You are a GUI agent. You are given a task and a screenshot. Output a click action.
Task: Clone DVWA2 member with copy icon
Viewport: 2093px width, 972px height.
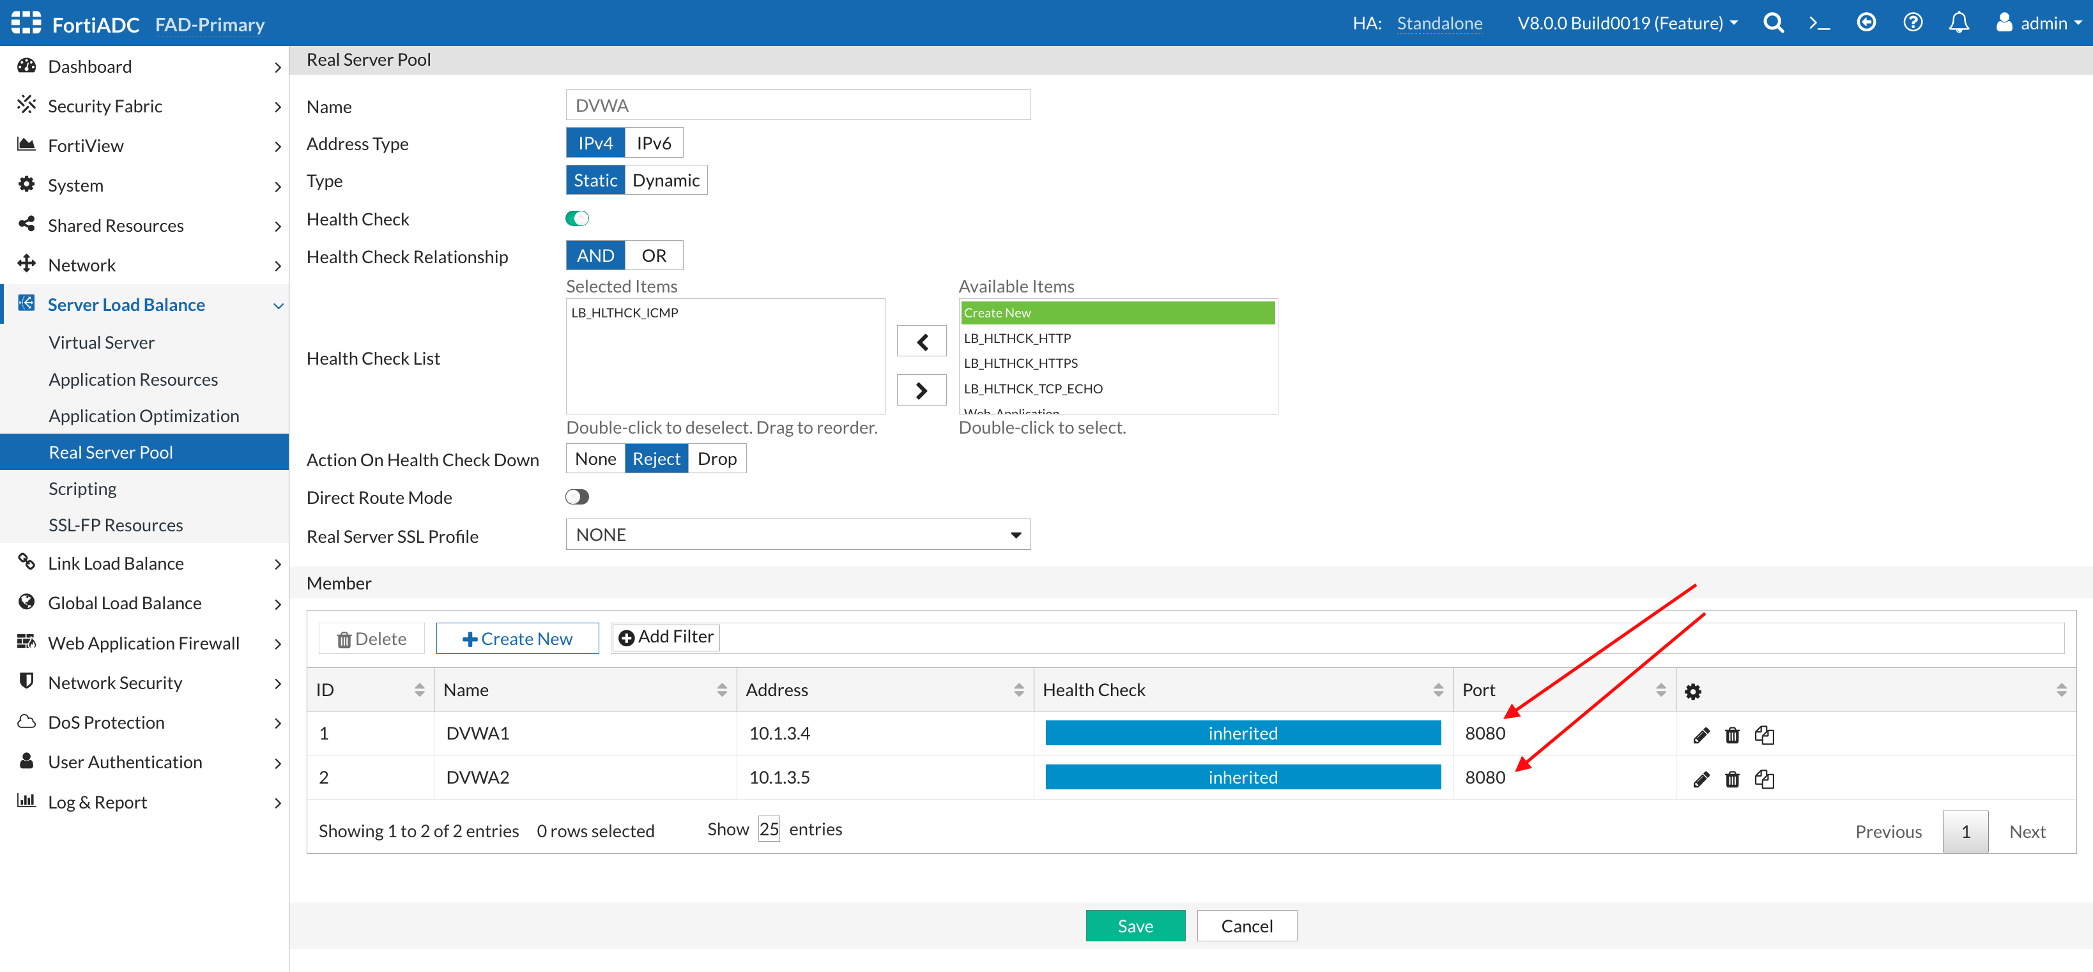pyautogui.click(x=1764, y=778)
